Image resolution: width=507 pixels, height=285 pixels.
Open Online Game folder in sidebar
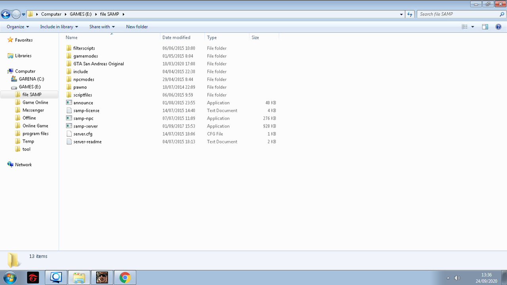click(35, 126)
